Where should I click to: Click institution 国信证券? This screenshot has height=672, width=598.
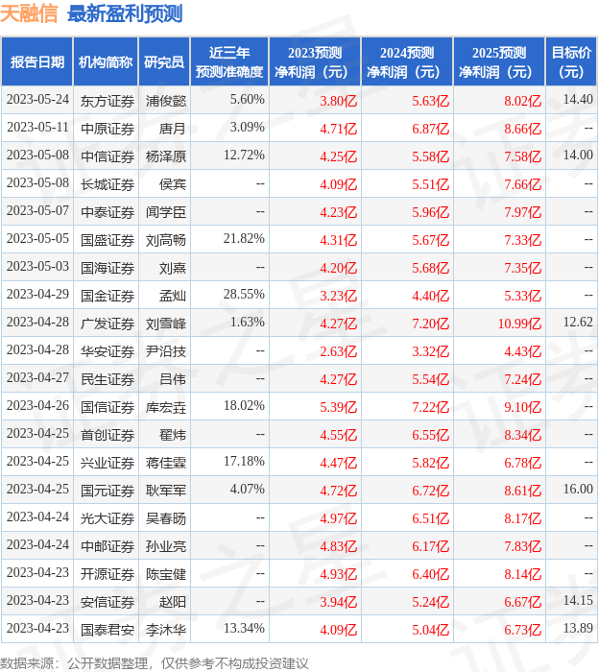pyautogui.click(x=108, y=408)
